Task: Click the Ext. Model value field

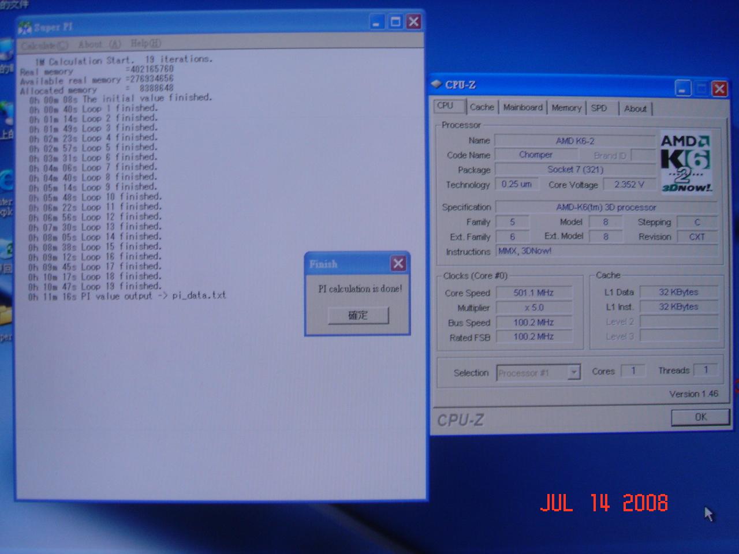Action: coord(606,236)
